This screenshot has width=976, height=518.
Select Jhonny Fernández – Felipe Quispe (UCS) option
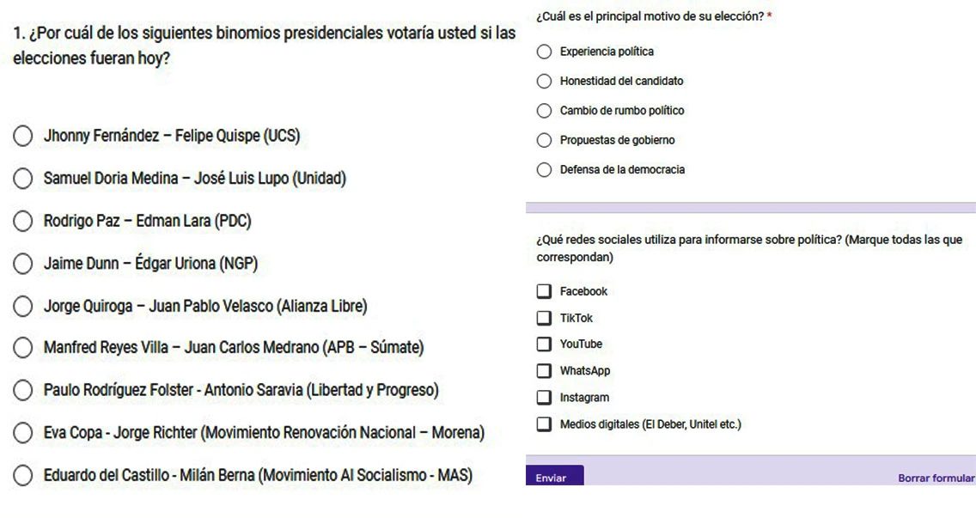pyautogui.click(x=23, y=136)
